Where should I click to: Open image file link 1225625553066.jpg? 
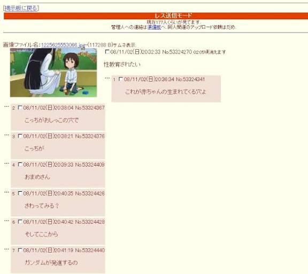click(x=63, y=45)
